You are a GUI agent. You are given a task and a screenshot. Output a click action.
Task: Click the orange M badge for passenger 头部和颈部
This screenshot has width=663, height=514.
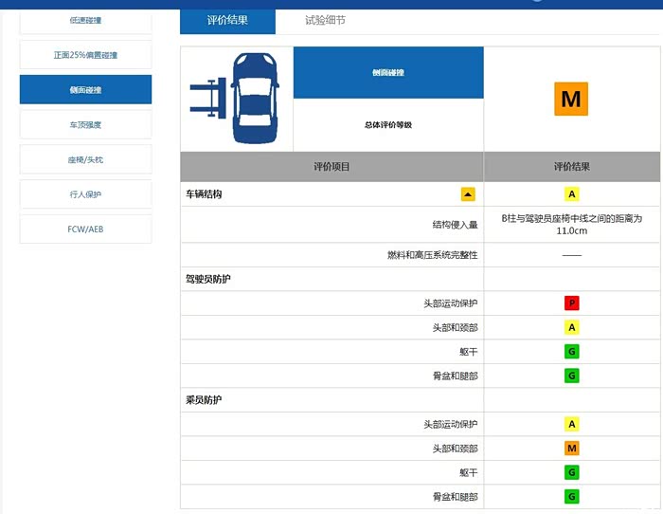click(571, 449)
